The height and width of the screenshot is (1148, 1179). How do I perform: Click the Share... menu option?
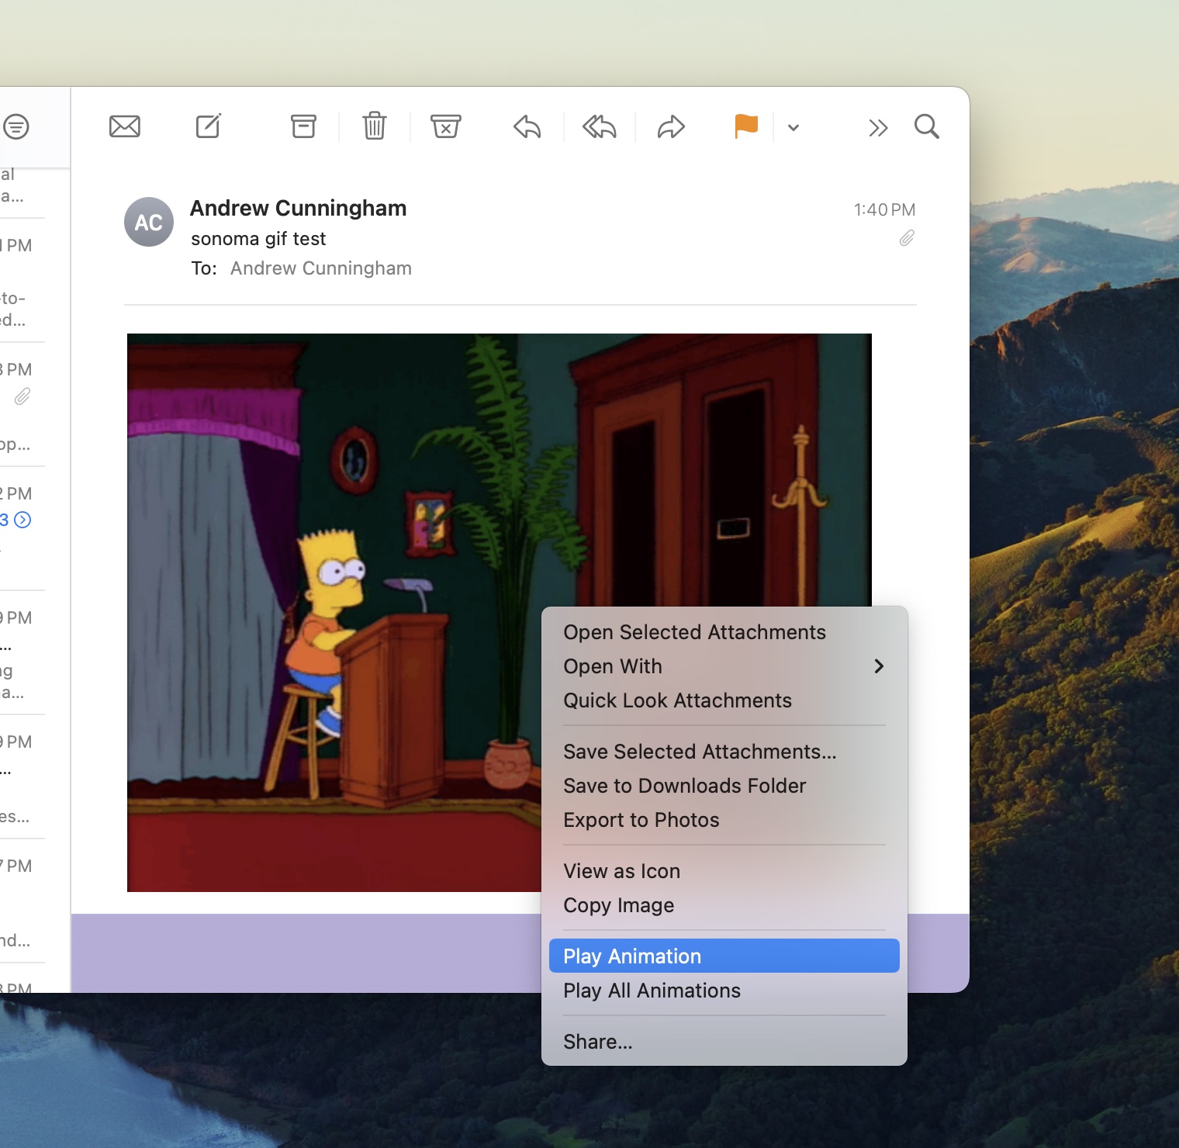click(597, 1042)
